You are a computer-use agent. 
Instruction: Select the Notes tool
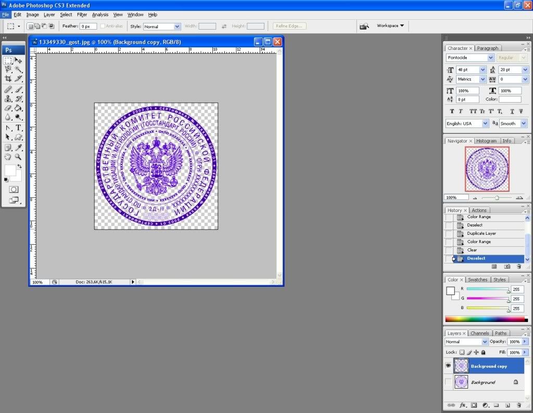[8, 148]
